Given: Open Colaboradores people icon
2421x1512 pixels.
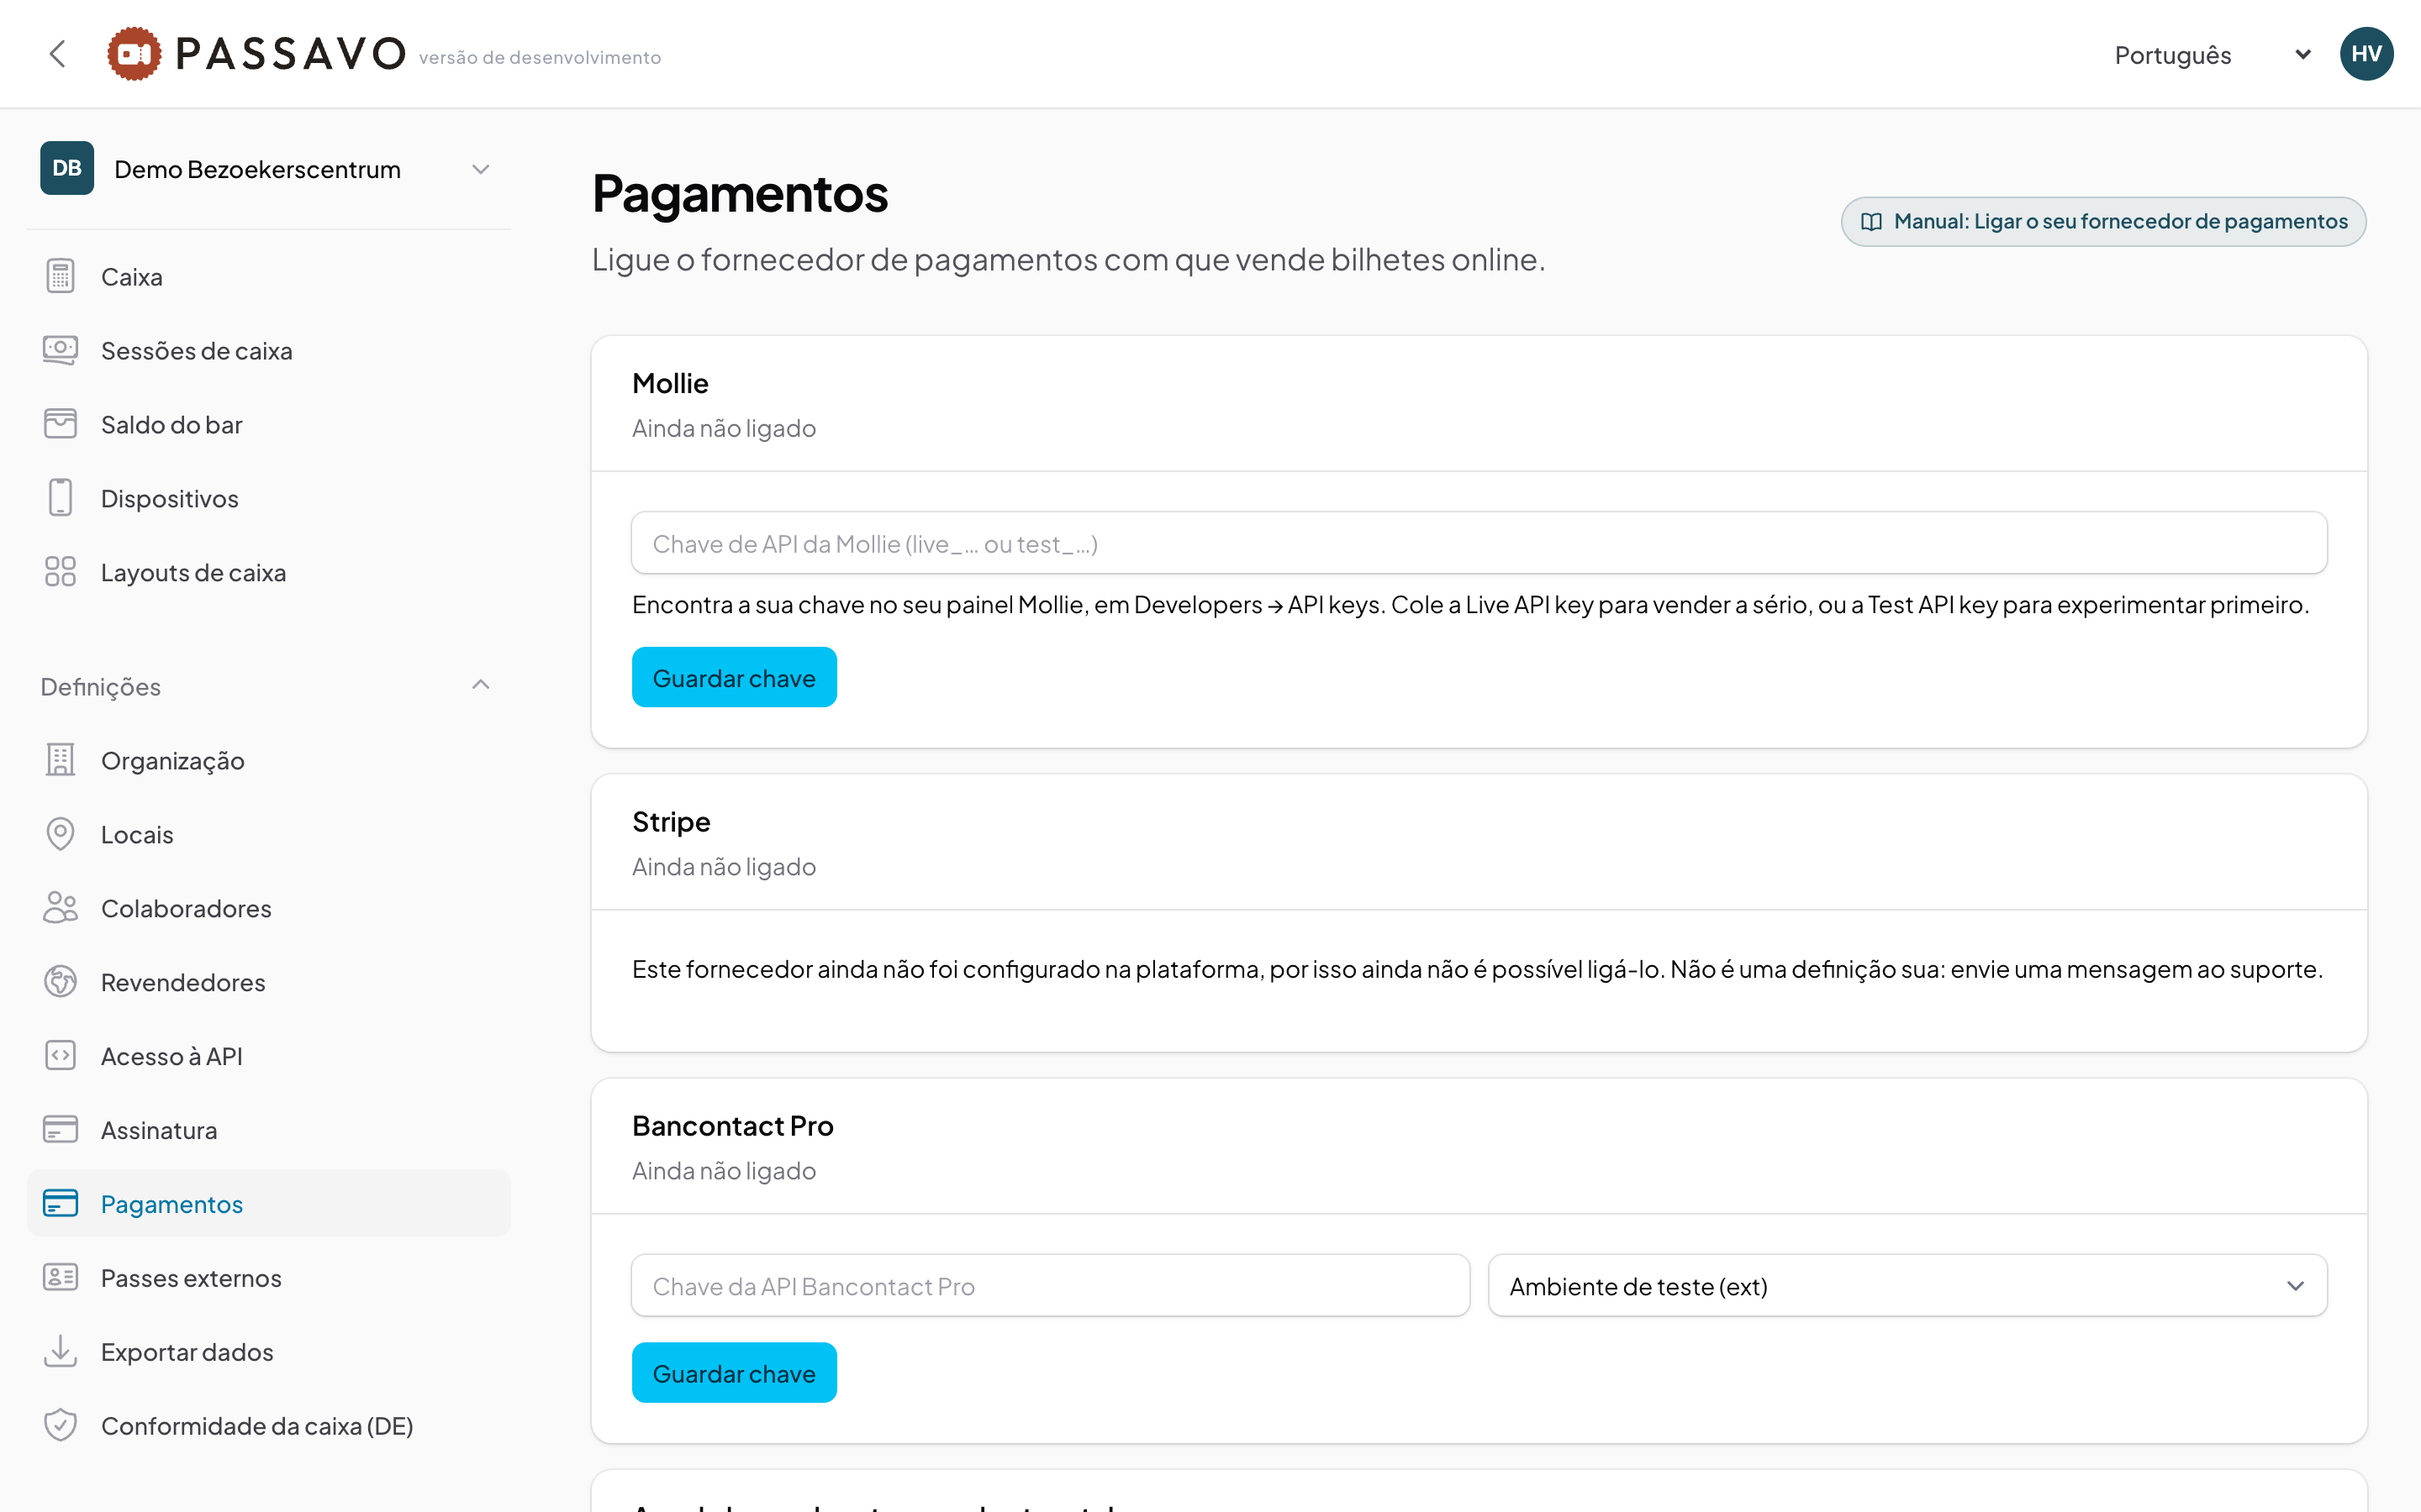Looking at the screenshot, I should pos(60,908).
